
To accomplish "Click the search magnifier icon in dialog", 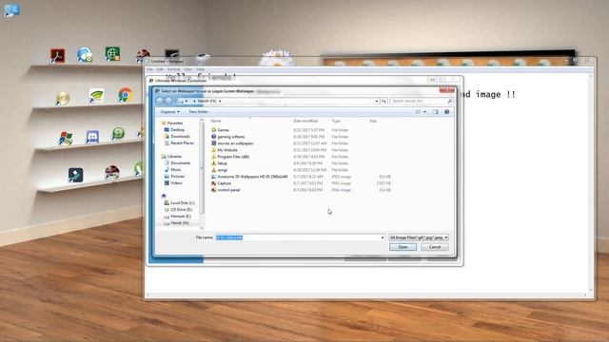I will tap(450, 101).
